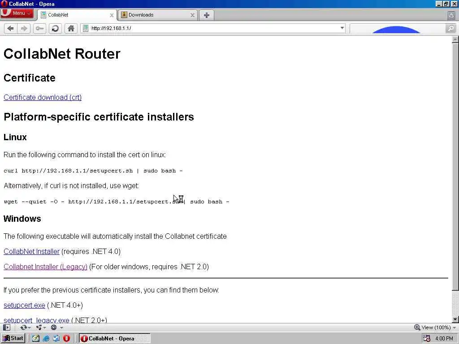Focus the address bar showing http://192.168.1.1/
Viewport: 459px width, 344px height.
click(213, 28)
